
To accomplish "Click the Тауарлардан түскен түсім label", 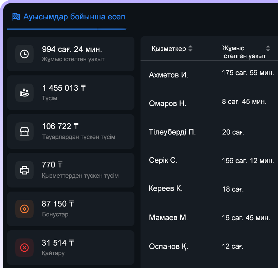I will pyautogui.click(x=78, y=137).
